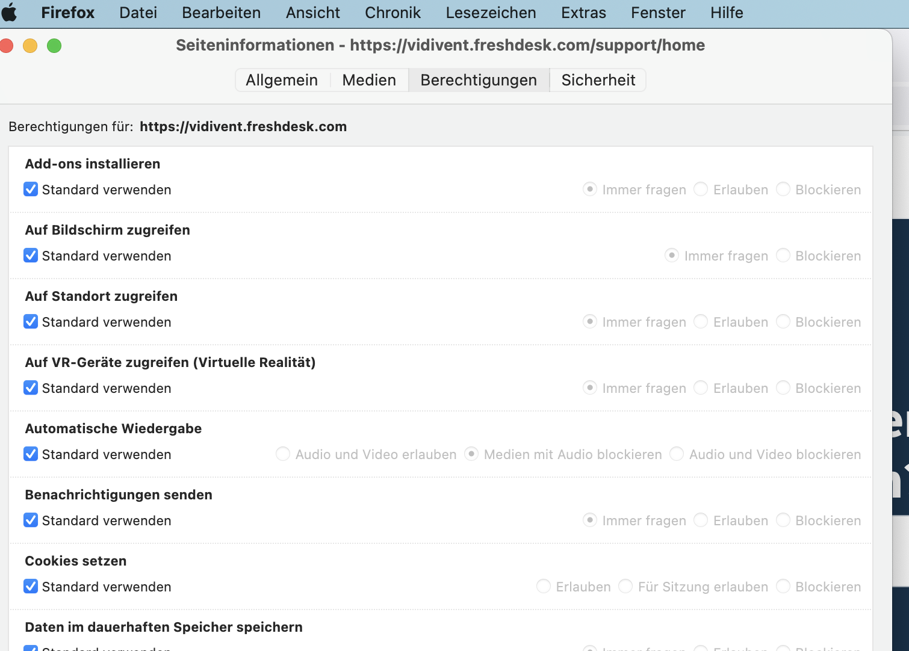Open the Chronik menu
909x651 pixels.
pyautogui.click(x=392, y=13)
